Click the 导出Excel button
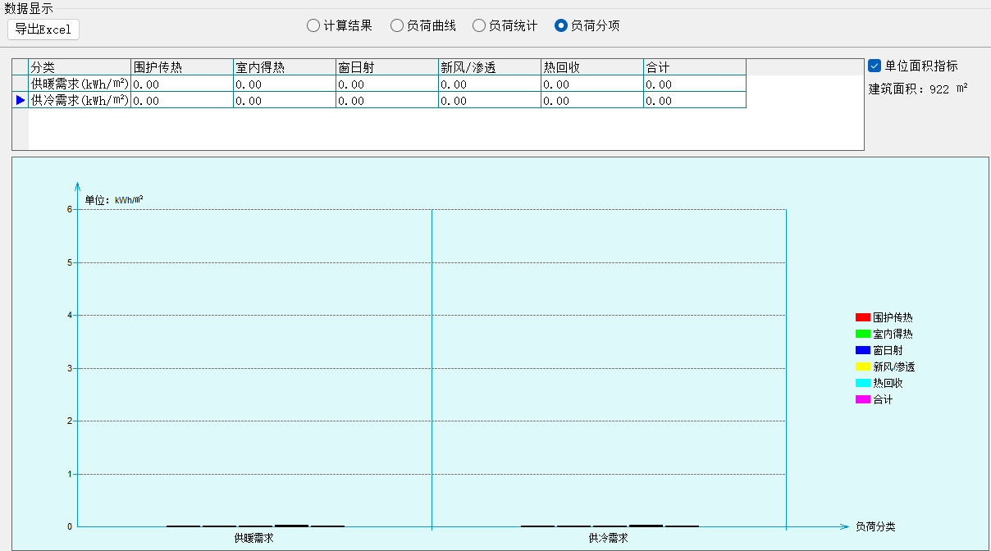Screen dimensions: 991x551 coord(43,30)
